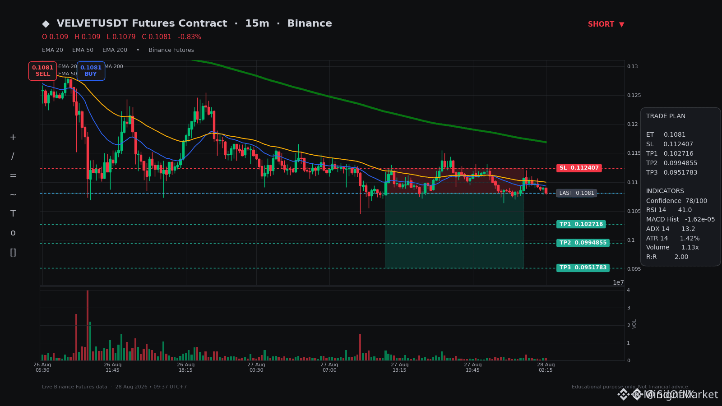Click SL 0.112407 in trade plan
Image resolution: width=722 pixels, height=406 pixels.
pos(670,144)
